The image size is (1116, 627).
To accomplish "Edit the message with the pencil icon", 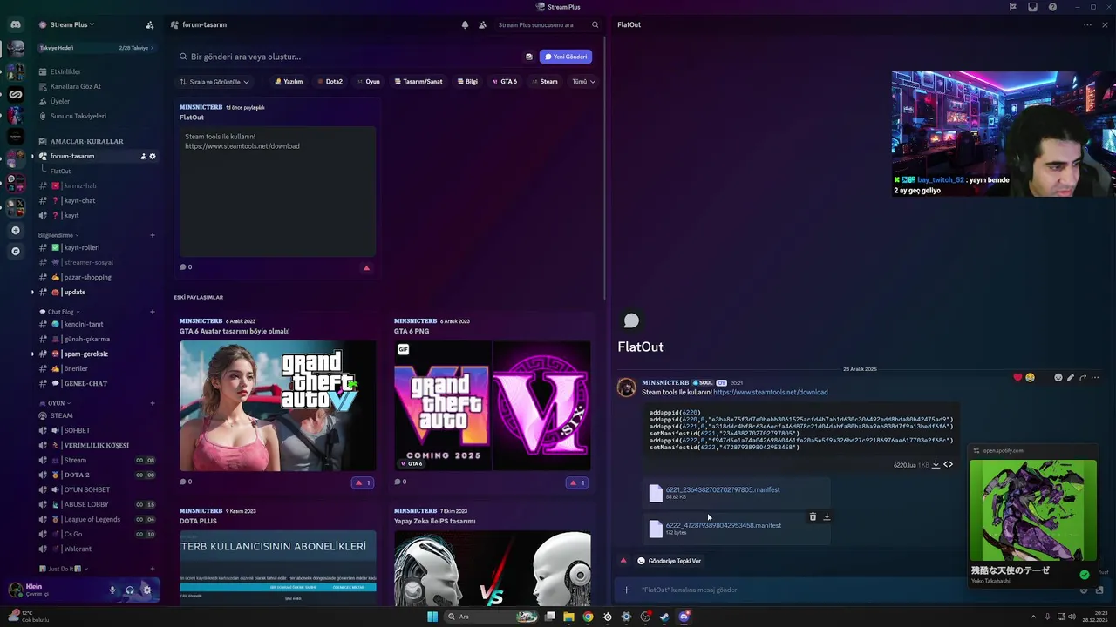I will tap(1070, 377).
